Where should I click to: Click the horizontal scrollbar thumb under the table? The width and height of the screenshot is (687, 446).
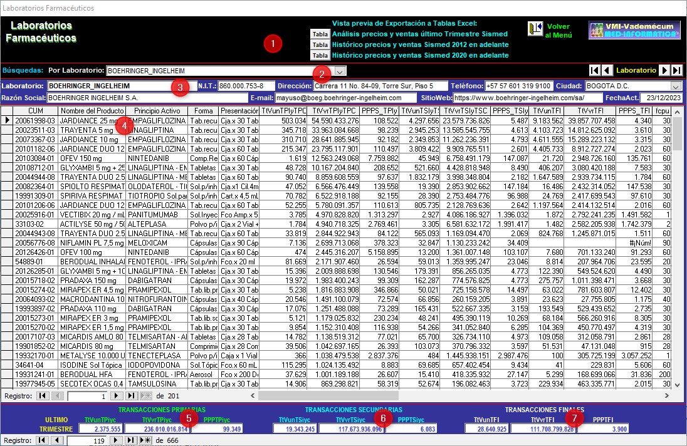coord(328,396)
